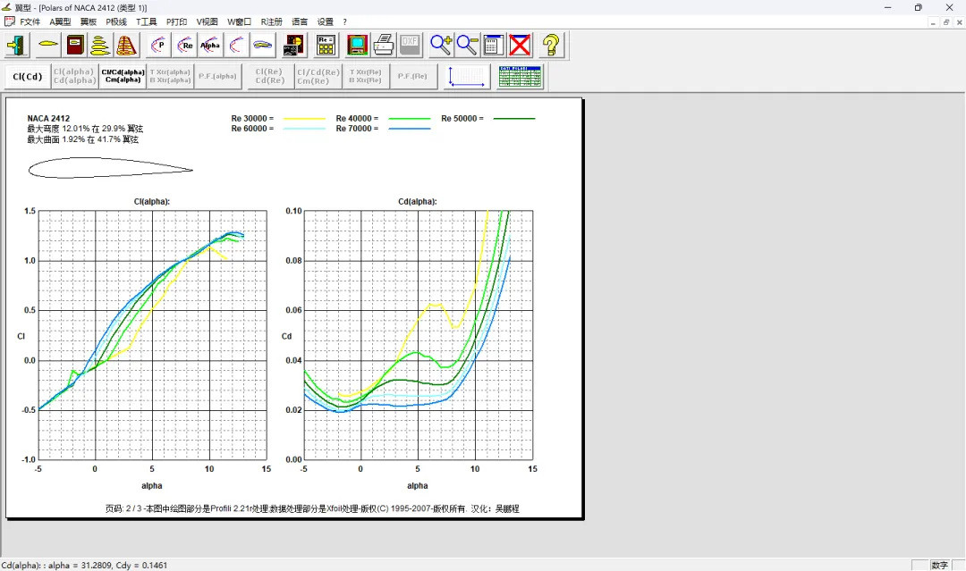Click the NACA 2412 airfoil outline
Viewport: 966px width, 571px height.
[x=110, y=168]
